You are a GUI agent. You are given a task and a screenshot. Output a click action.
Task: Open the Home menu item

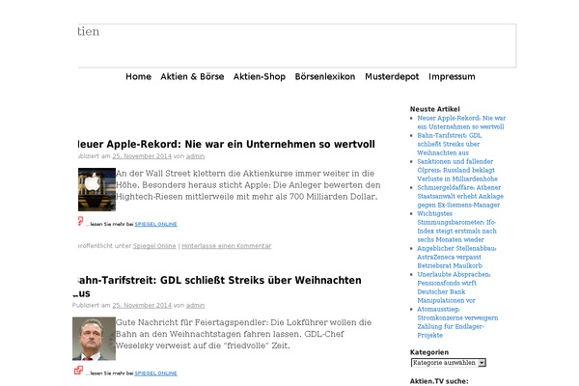[138, 76]
